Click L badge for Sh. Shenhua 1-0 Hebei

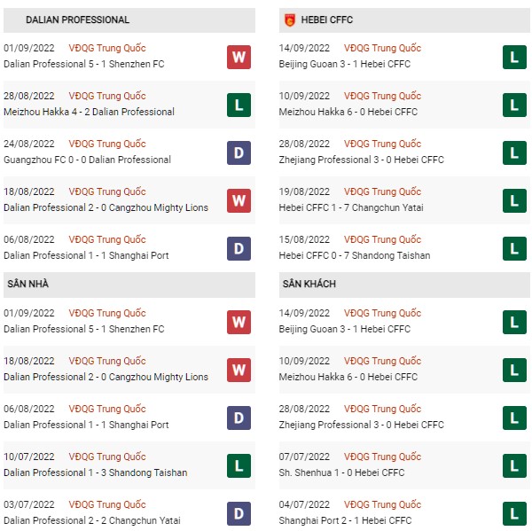[514, 465]
